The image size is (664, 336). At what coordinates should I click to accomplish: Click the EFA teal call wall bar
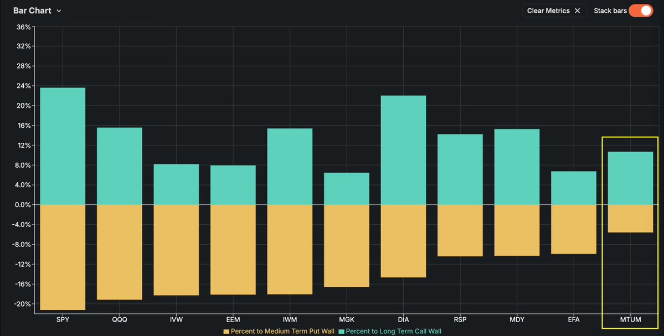pos(573,188)
